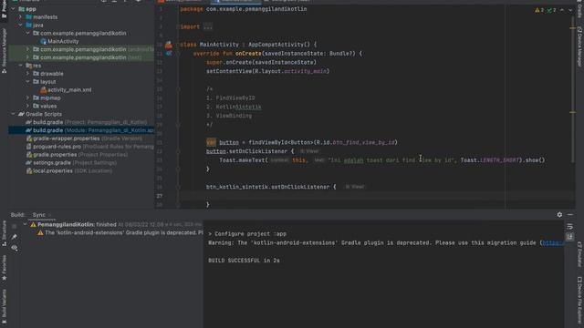Click the next highlighted error down arrow

(x=570, y=10)
